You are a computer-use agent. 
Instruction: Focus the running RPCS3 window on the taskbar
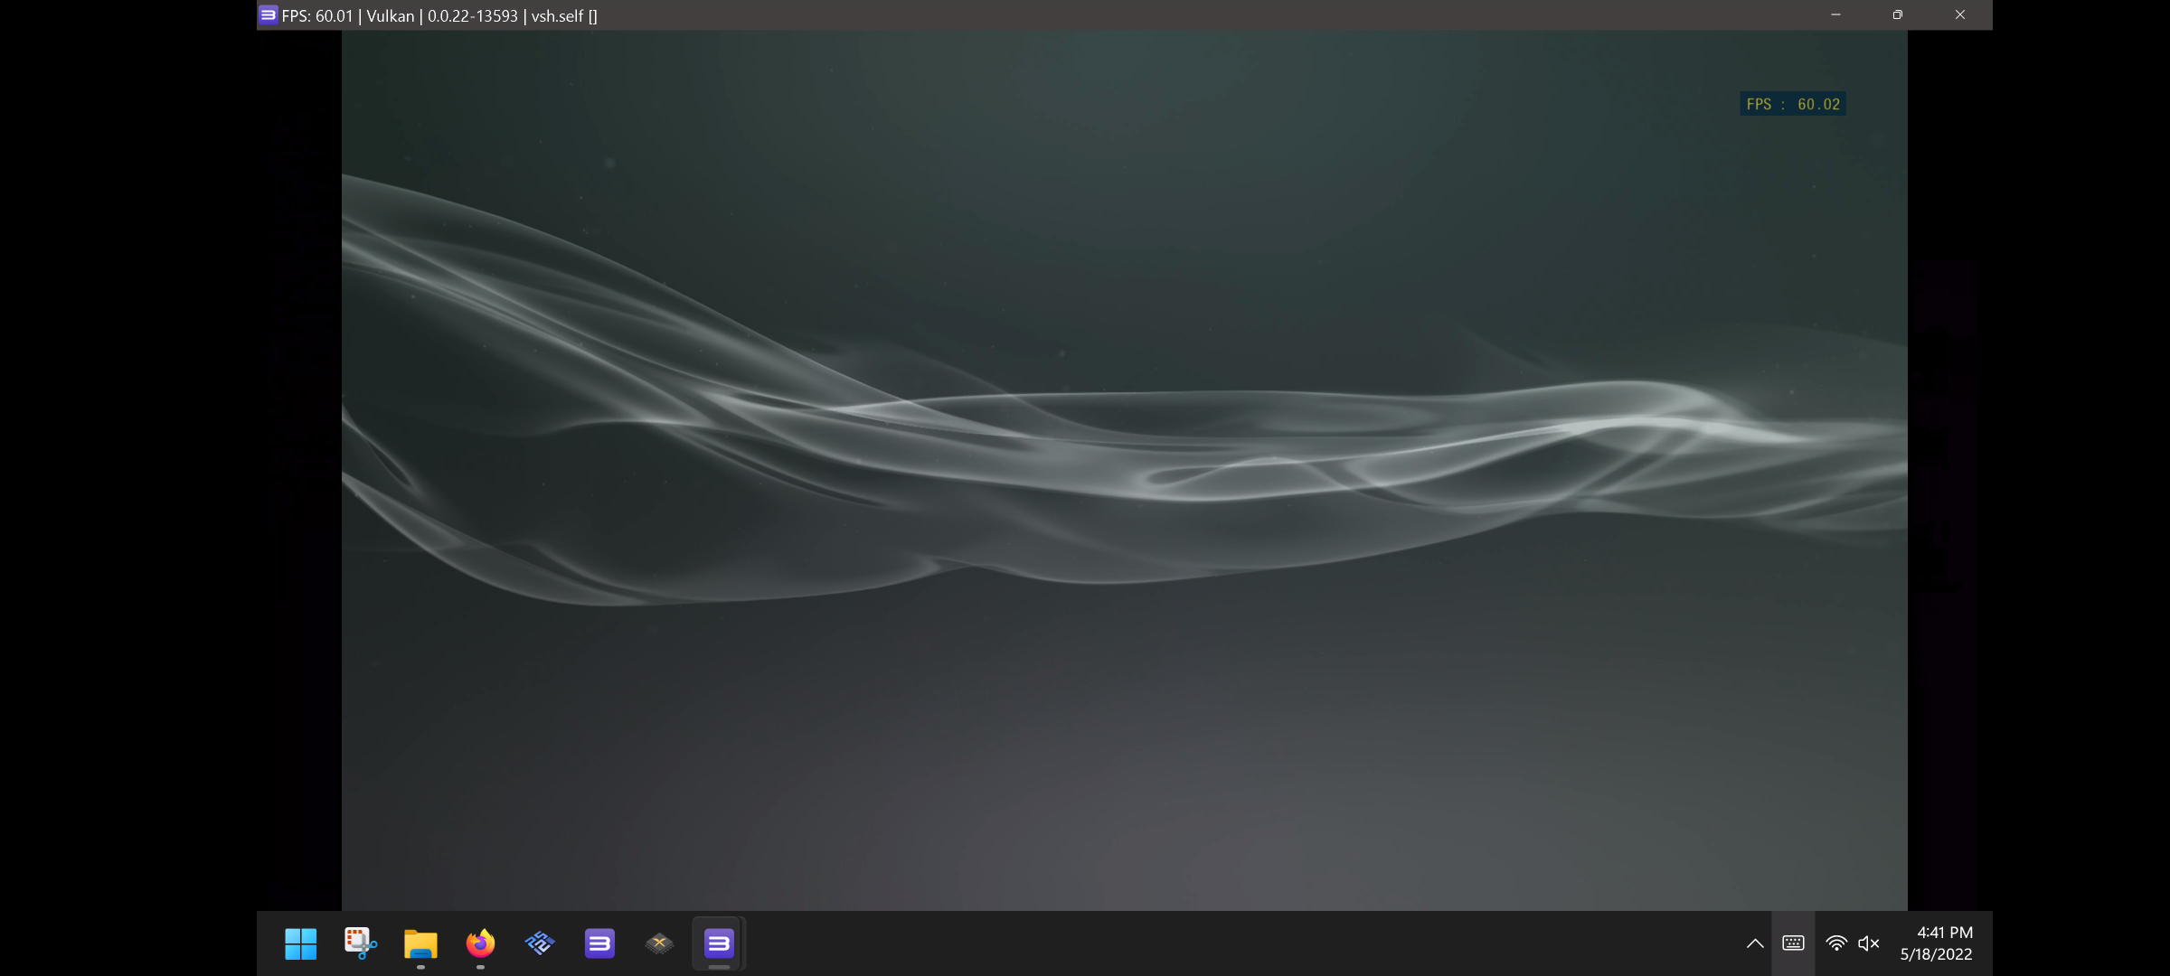719,943
